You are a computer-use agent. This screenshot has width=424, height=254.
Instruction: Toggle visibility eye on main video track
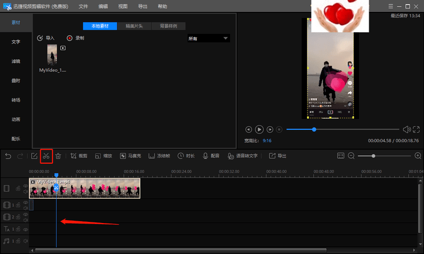25,186
